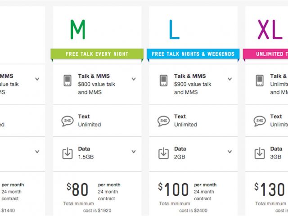Click the phone icon in the M plan

click(67, 81)
